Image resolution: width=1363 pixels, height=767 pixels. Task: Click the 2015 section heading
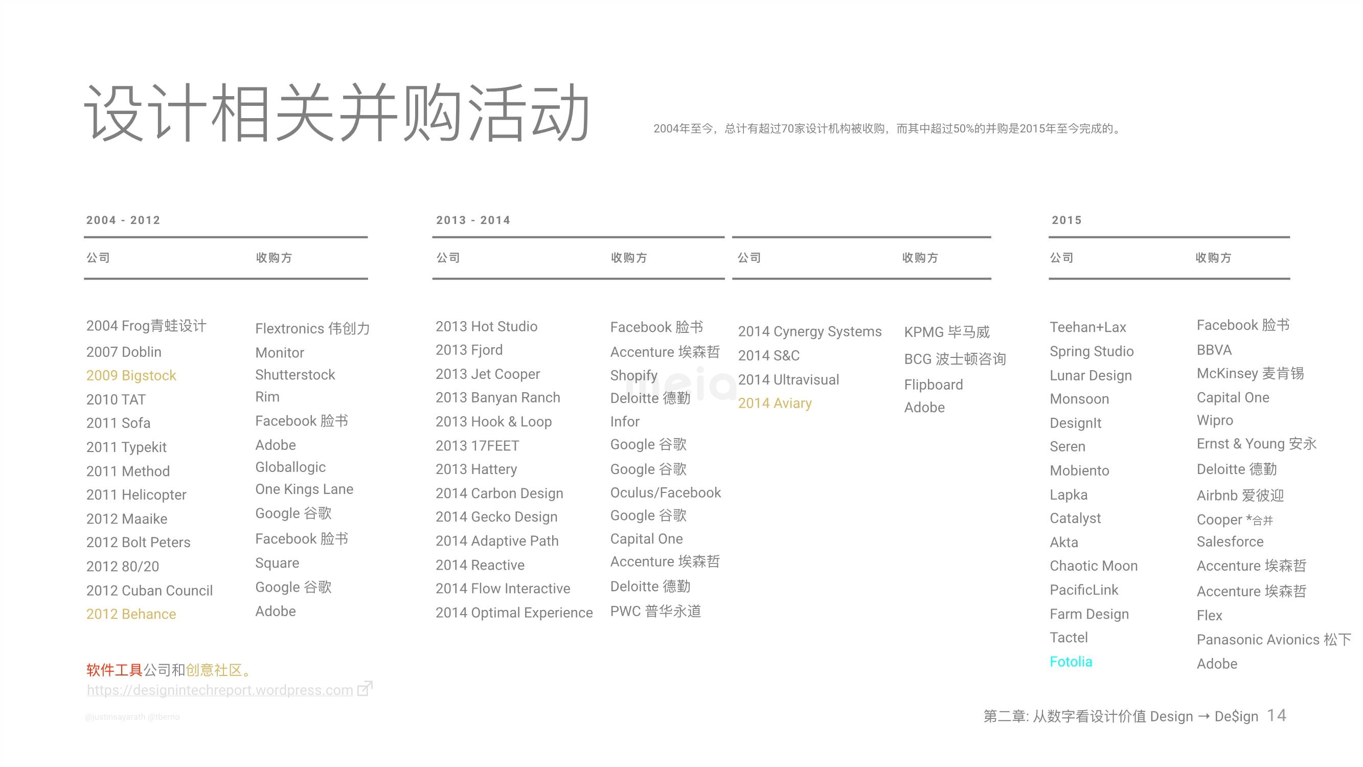[1066, 220]
